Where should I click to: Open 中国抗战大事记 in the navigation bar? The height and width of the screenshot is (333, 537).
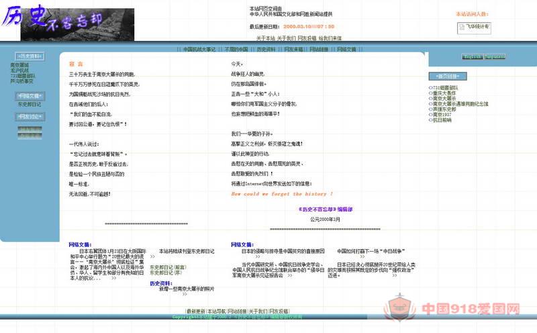[x=199, y=50]
